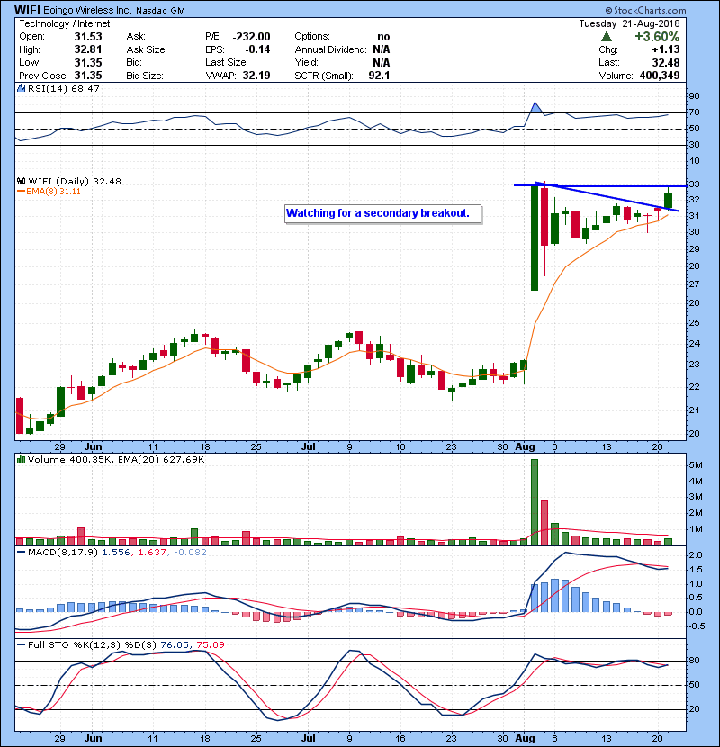Screen dimensions: 720x747
Task: Click the orange EMA(8) 31.11 legend
Action: pyautogui.click(x=49, y=192)
